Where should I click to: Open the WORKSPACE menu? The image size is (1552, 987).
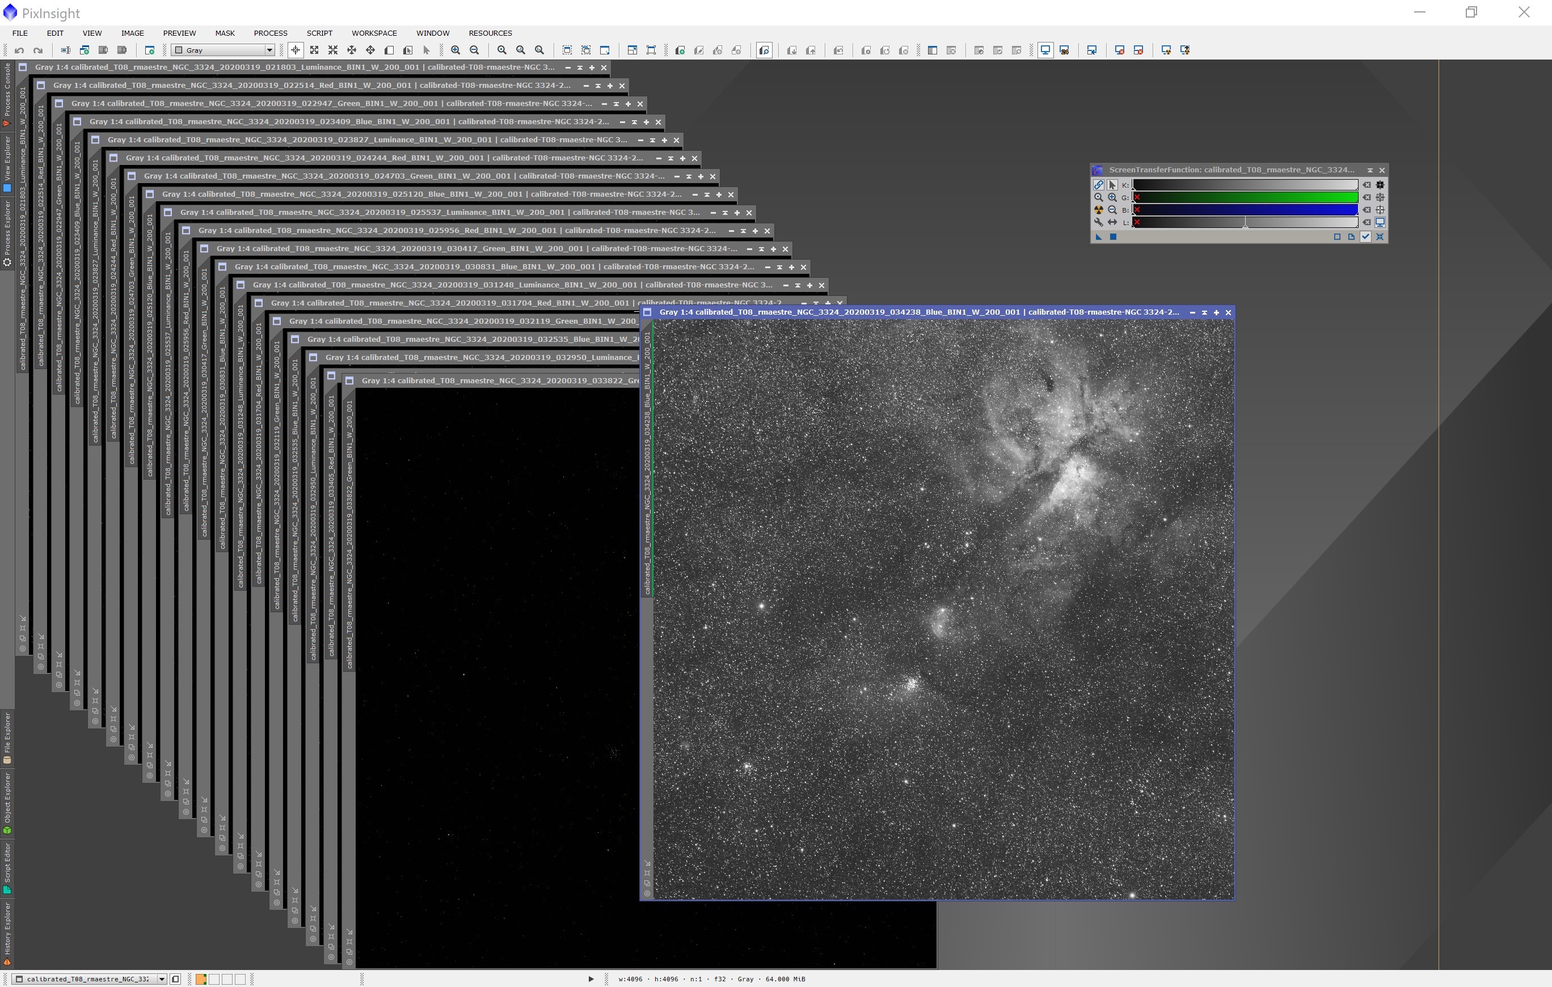(x=374, y=33)
